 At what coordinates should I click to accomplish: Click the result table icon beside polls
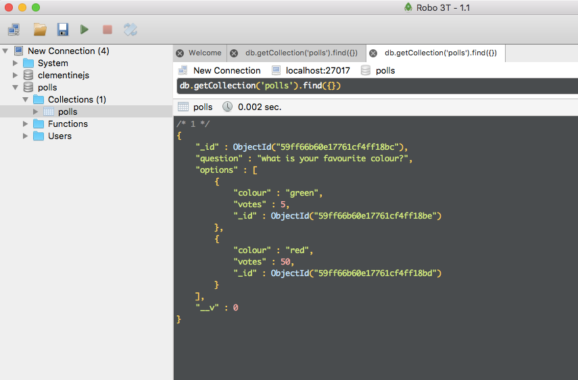pos(183,107)
